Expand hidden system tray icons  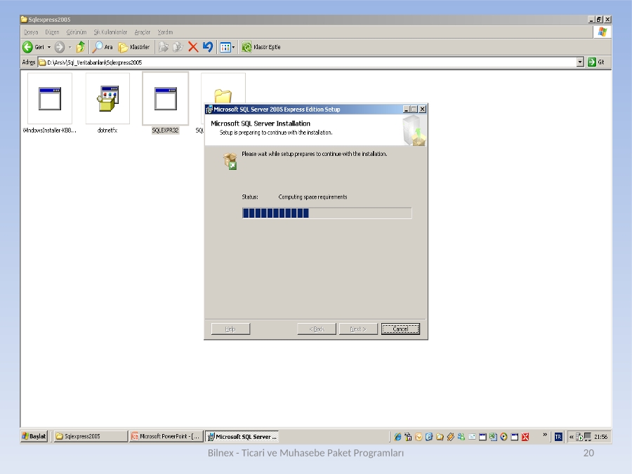pyautogui.click(x=571, y=437)
